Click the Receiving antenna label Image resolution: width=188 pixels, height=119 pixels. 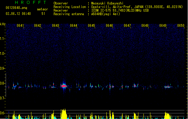coord(69,14)
